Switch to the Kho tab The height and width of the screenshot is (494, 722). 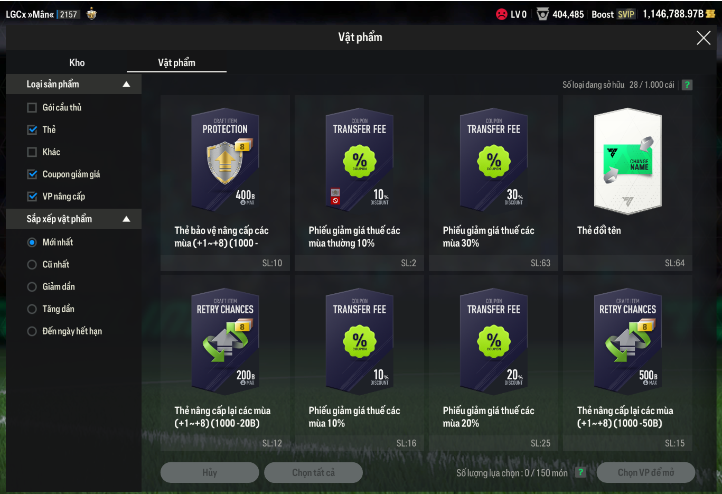pyautogui.click(x=77, y=63)
